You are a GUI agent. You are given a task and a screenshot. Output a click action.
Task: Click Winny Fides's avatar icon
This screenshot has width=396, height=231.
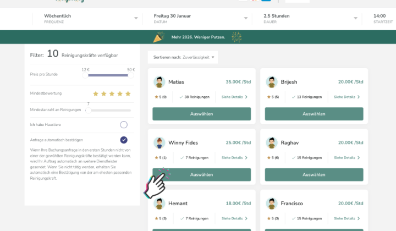[x=159, y=142]
